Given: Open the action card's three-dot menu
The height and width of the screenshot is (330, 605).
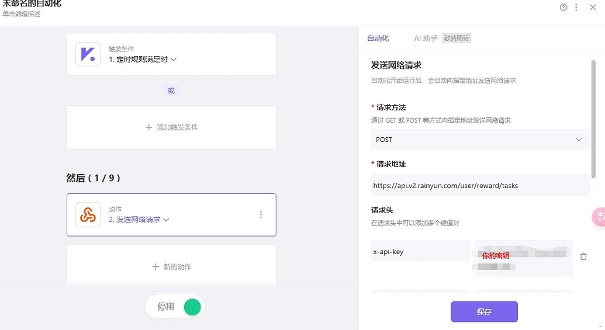Looking at the screenshot, I should coord(261,215).
